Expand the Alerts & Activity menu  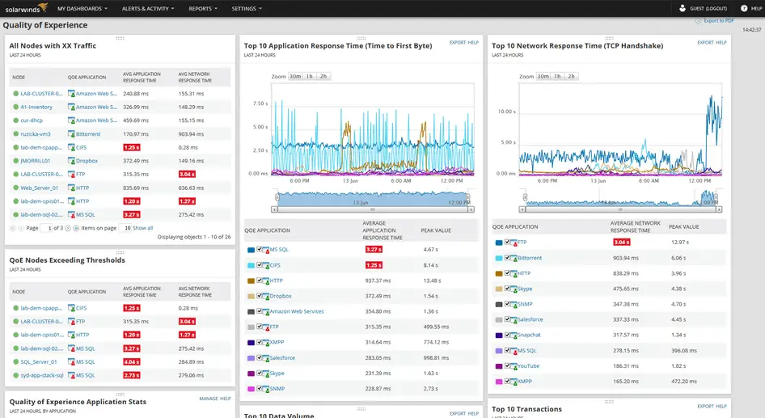146,9
